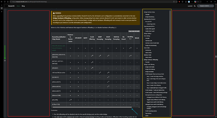217x118 pixels.
Task: Open the Docs tab in the header
Action: pyautogui.click(x=18, y=6)
